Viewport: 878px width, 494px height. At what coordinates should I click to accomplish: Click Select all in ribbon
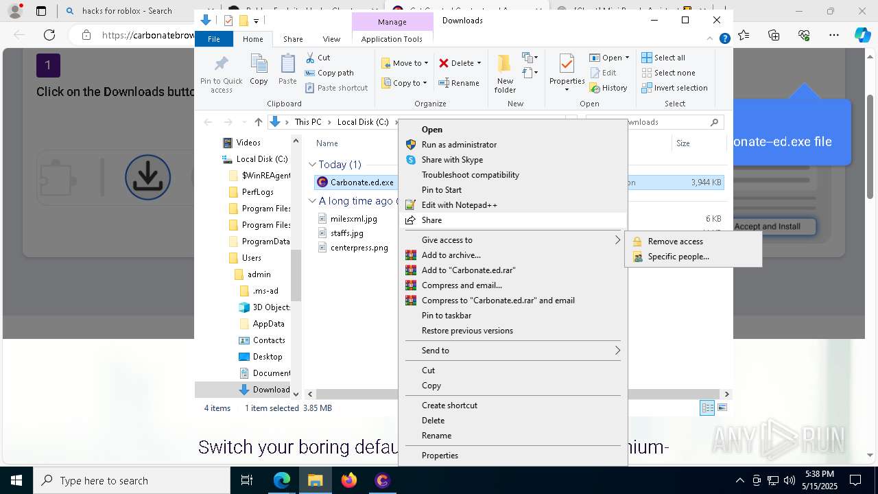click(x=663, y=58)
